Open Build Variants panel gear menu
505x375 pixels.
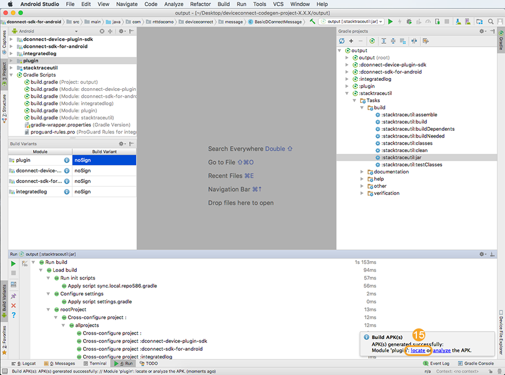(122, 144)
